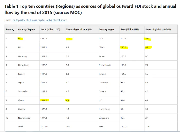Screen dimensions: 180x132
Task: Select highlighted 4.4 share value
Action: [68, 100]
